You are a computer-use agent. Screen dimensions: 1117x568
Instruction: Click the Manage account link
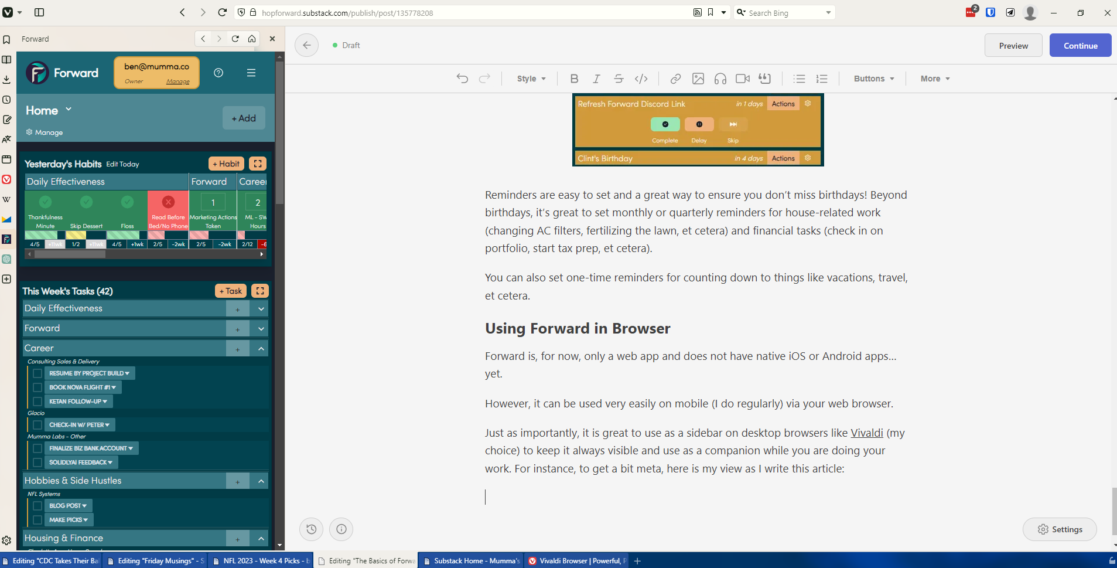click(x=178, y=81)
